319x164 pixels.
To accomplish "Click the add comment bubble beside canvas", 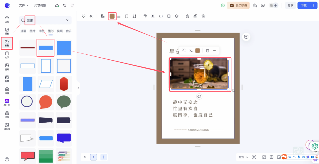I will click(246, 37).
